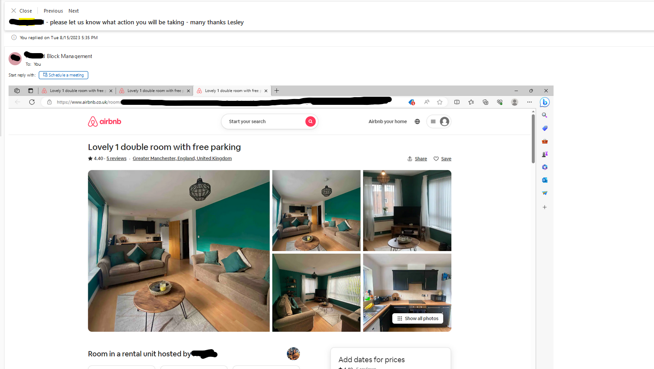Open the Collections icon
The width and height of the screenshot is (654, 369).
pyautogui.click(x=486, y=102)
